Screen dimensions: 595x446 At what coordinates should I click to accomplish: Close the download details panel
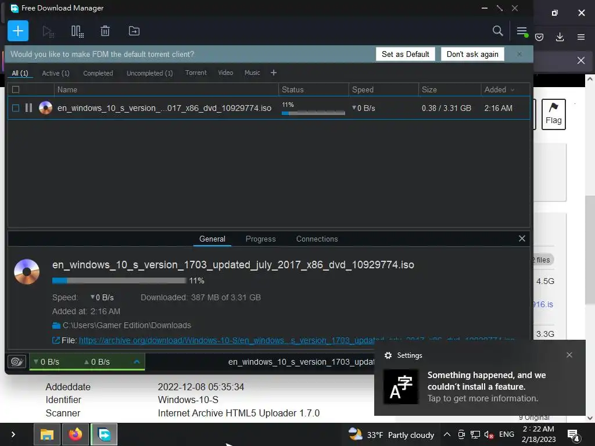(x=522, y=239)
